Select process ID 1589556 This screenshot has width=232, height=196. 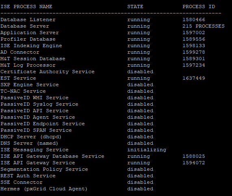194,39
